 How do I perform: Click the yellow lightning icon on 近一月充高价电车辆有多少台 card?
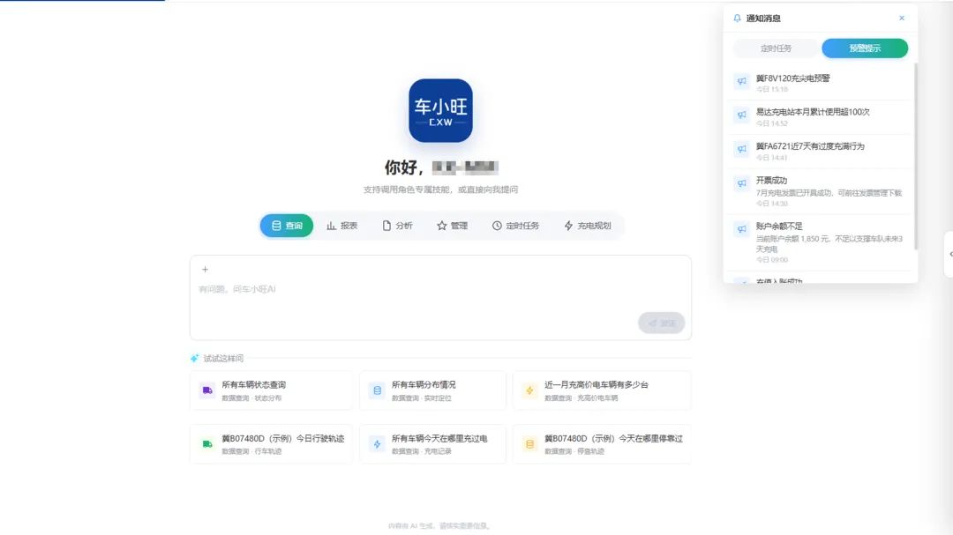tap(529, 390)
